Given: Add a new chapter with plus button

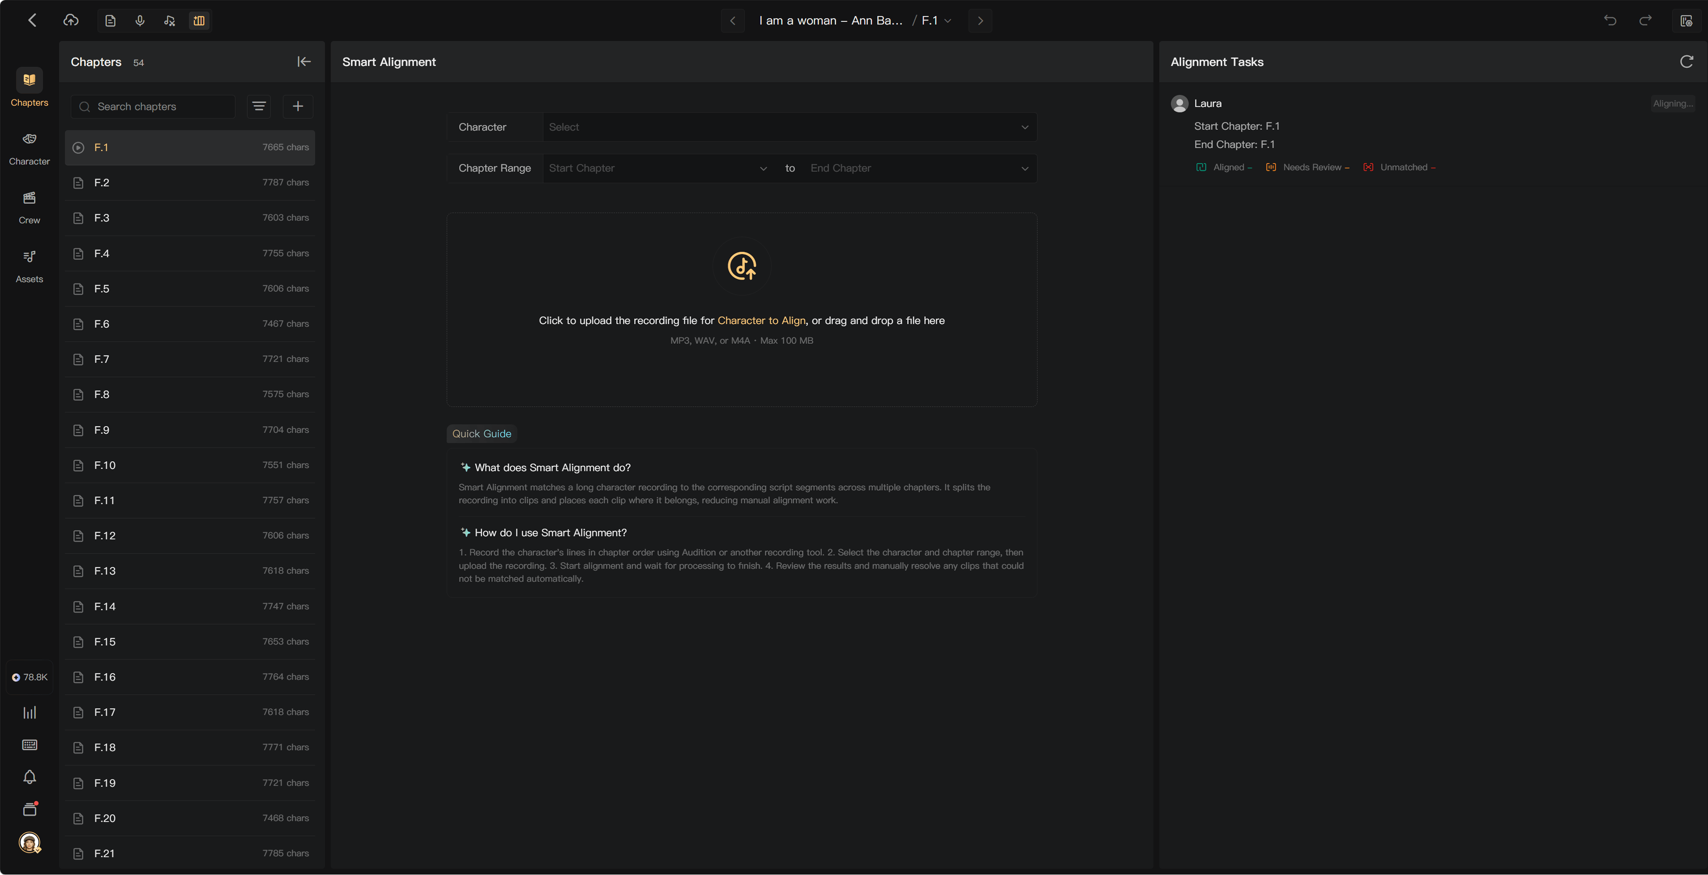Looking at the screenshot, I should (x=298, y=107).
